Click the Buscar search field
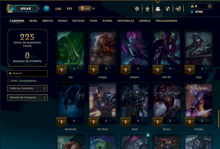 [27, 73]
